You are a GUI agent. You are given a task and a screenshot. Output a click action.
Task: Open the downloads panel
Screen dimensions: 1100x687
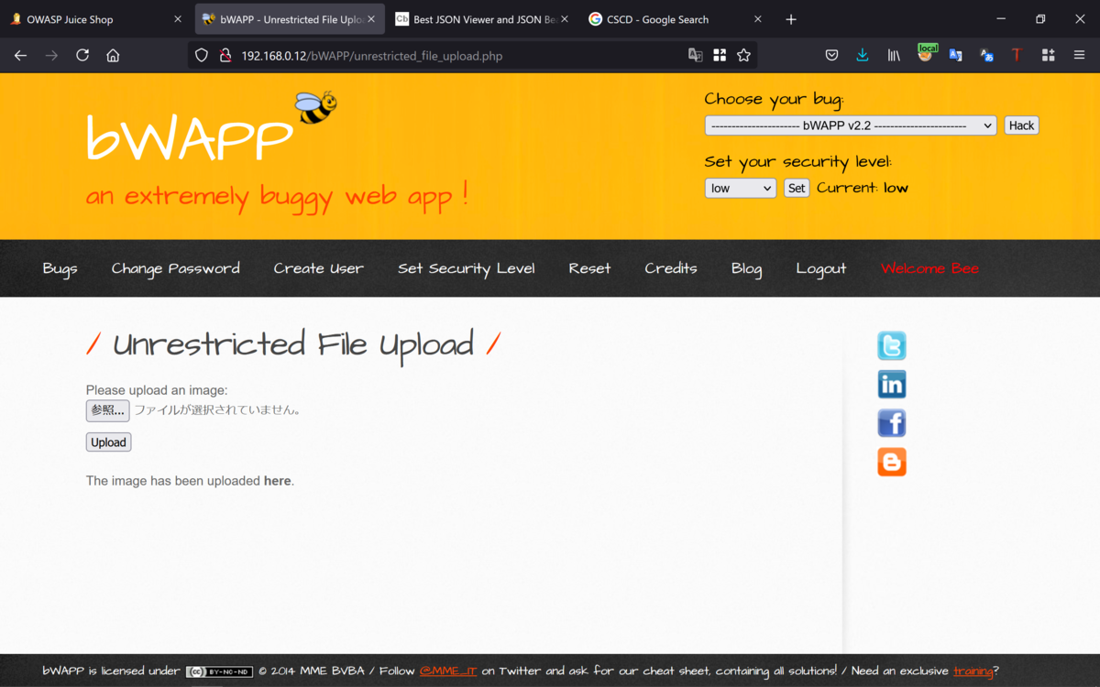click(x=863, y=55)
